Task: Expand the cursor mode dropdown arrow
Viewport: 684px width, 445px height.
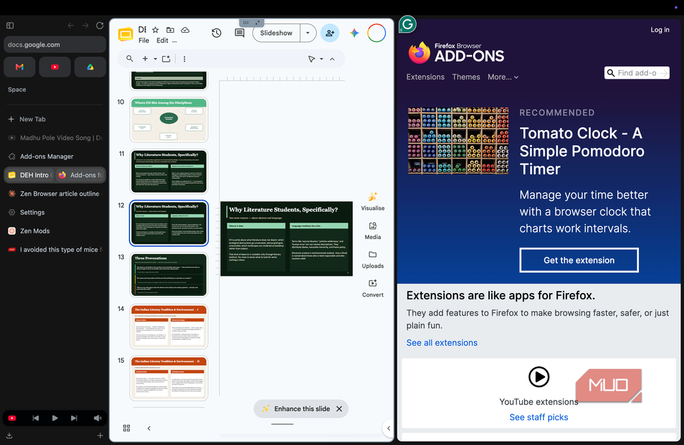Action: click(x=321, y=58)
